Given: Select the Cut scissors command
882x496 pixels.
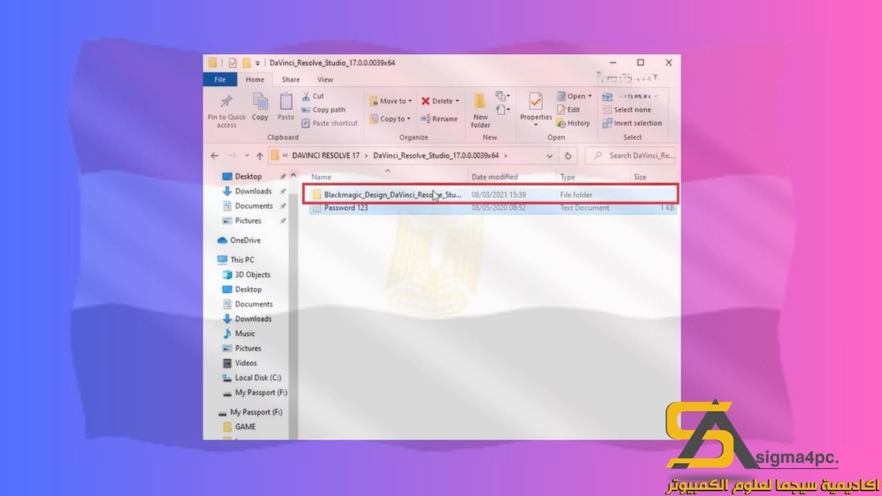Looking at the screenshot, I should tap(312, 96).
